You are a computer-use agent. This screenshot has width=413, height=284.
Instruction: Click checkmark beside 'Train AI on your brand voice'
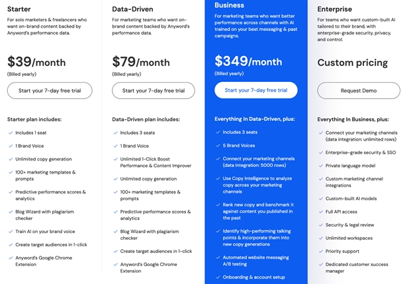[11, 232]
